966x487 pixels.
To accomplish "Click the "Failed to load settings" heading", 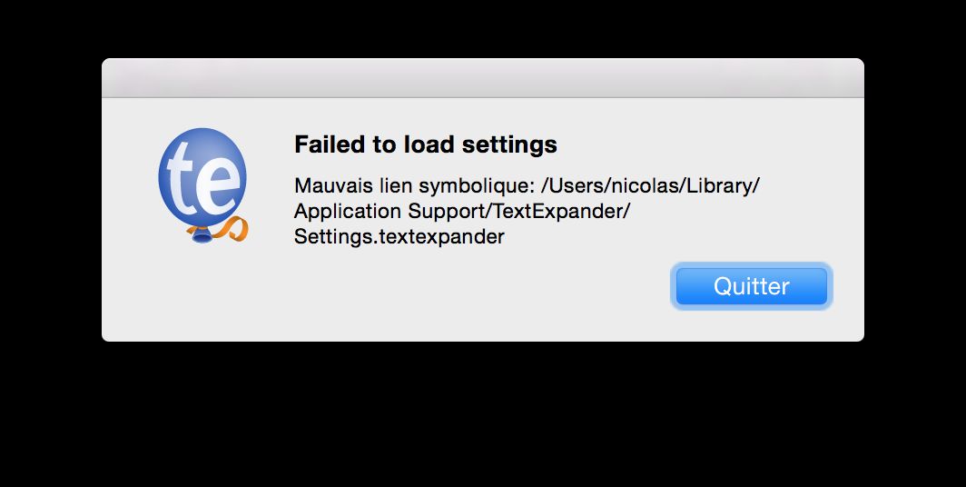I will pyautogui.click(x=426, y=144).
